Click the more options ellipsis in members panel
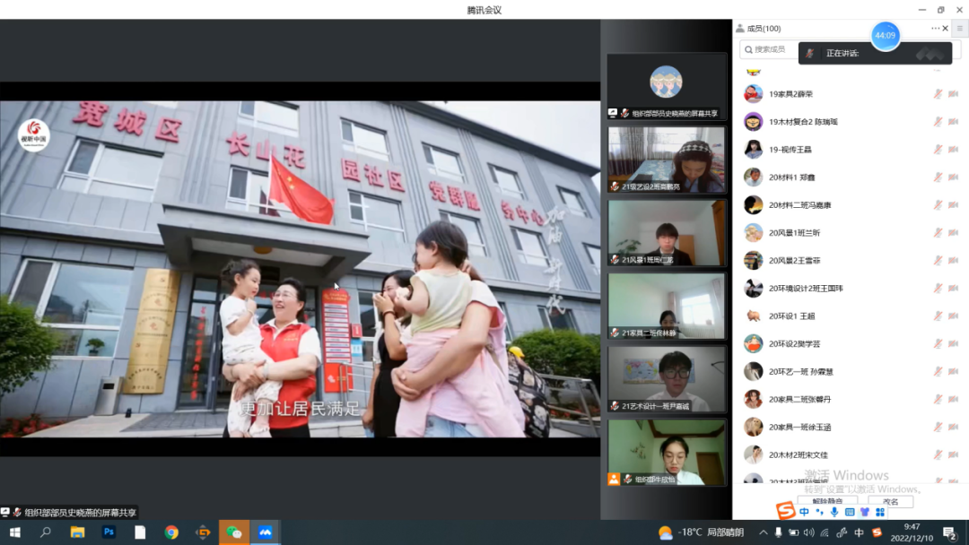The image size is (969, 545). (x=935, y=29)
